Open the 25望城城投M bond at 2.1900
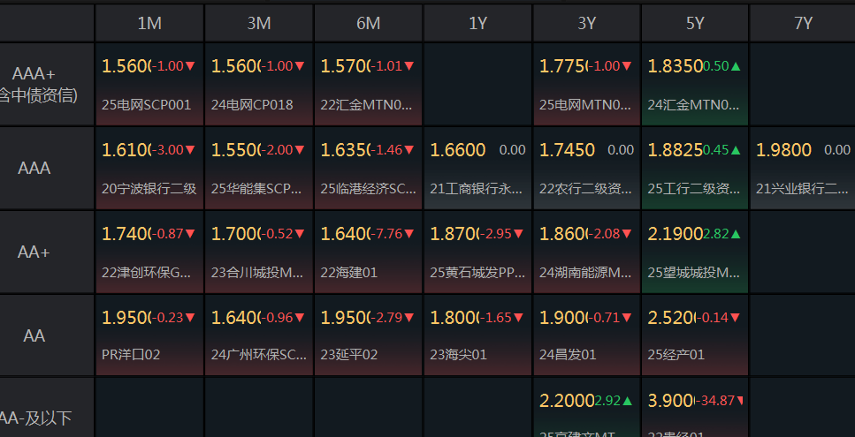The height and width of the screenshot is (437, 855). pos(695,252)
